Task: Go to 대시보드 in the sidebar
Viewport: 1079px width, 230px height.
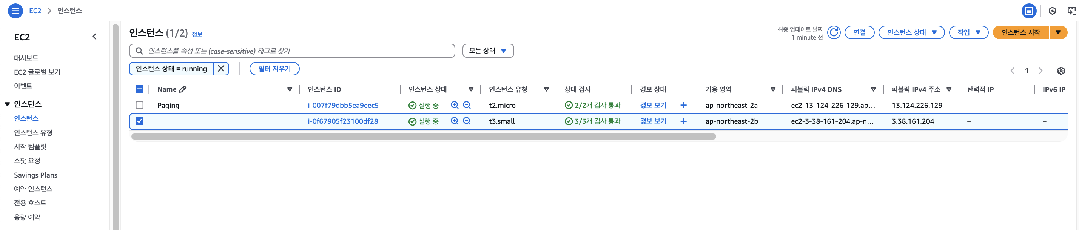Action: coord(26,58)
